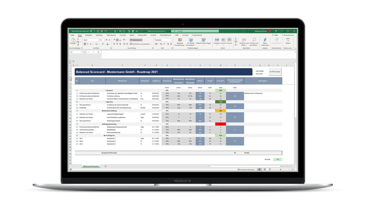Click the middle vertical align icon
Screen dimensions: 366x206
click(117, 40)
